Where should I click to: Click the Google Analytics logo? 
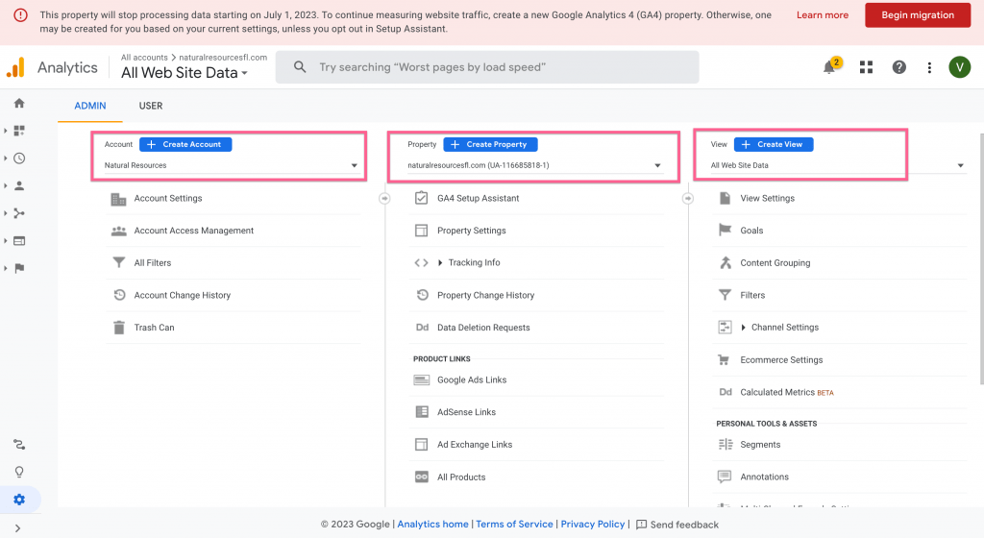[x=15, y=67]
